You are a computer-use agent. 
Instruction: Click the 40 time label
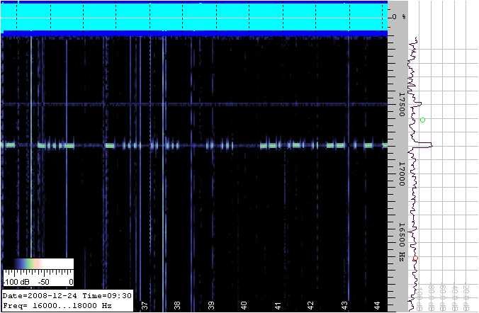pyautogui.click(x=244, y=305)
